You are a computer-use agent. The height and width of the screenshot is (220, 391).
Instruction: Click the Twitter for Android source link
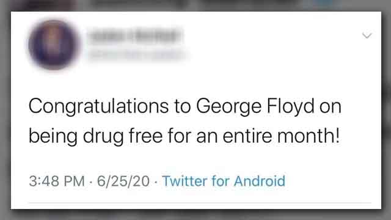pos(224,181)
